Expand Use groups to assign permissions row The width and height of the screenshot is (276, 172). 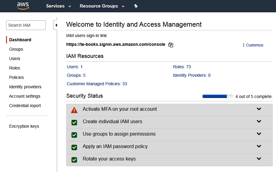(259, 134)
